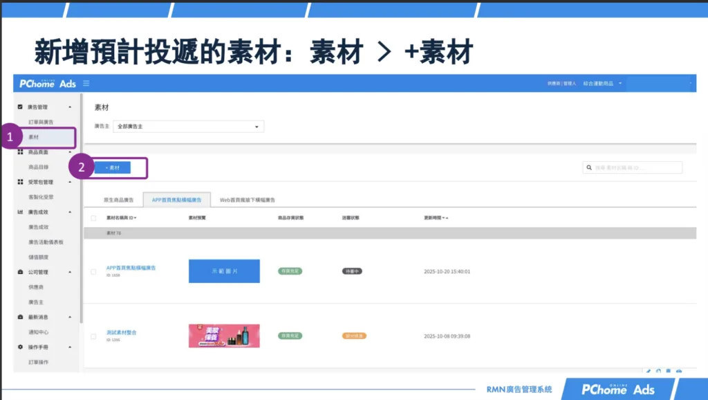The image size is (708, 400).
Task: Click the 公司管理 briefcase icon in sidebar
Action: tap(20, 272)
